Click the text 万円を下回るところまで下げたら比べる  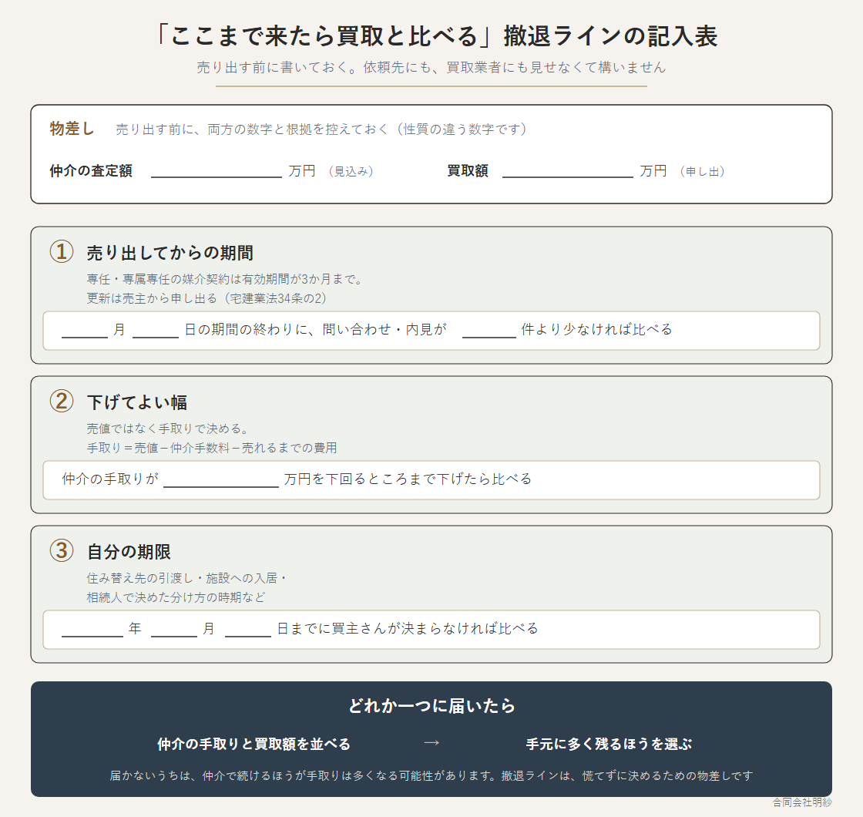408,479
